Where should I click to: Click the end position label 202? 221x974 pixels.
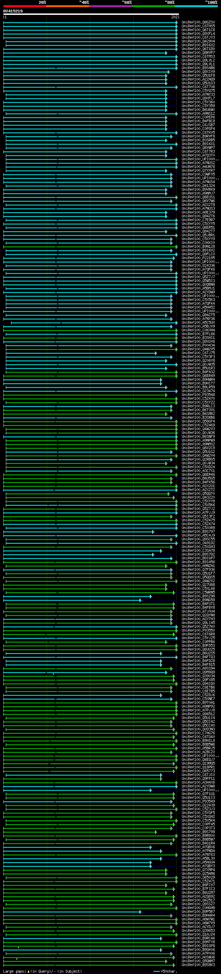coord(174,17)
